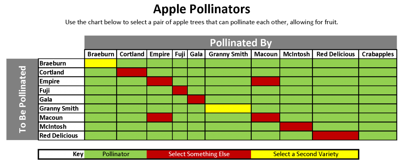The width and height of the screenshot is (406, 166).
Task: Click the Crabapples column header
Action: pos(378,54)
